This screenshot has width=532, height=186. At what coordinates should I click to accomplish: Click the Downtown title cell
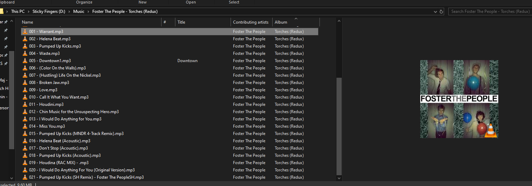[x=187, y=61]
